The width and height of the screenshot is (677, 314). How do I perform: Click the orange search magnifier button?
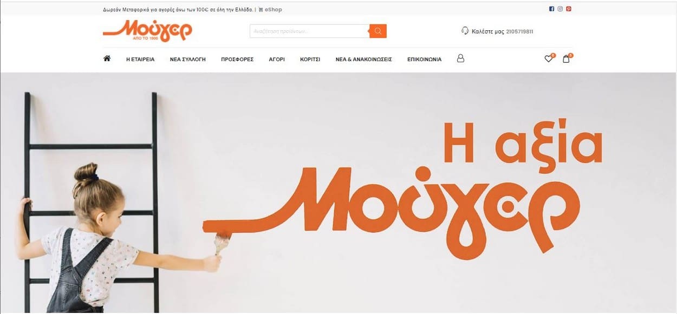[x=378, y=31]
